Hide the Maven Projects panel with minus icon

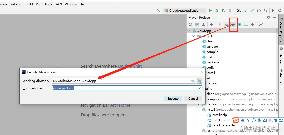(275, 17)
